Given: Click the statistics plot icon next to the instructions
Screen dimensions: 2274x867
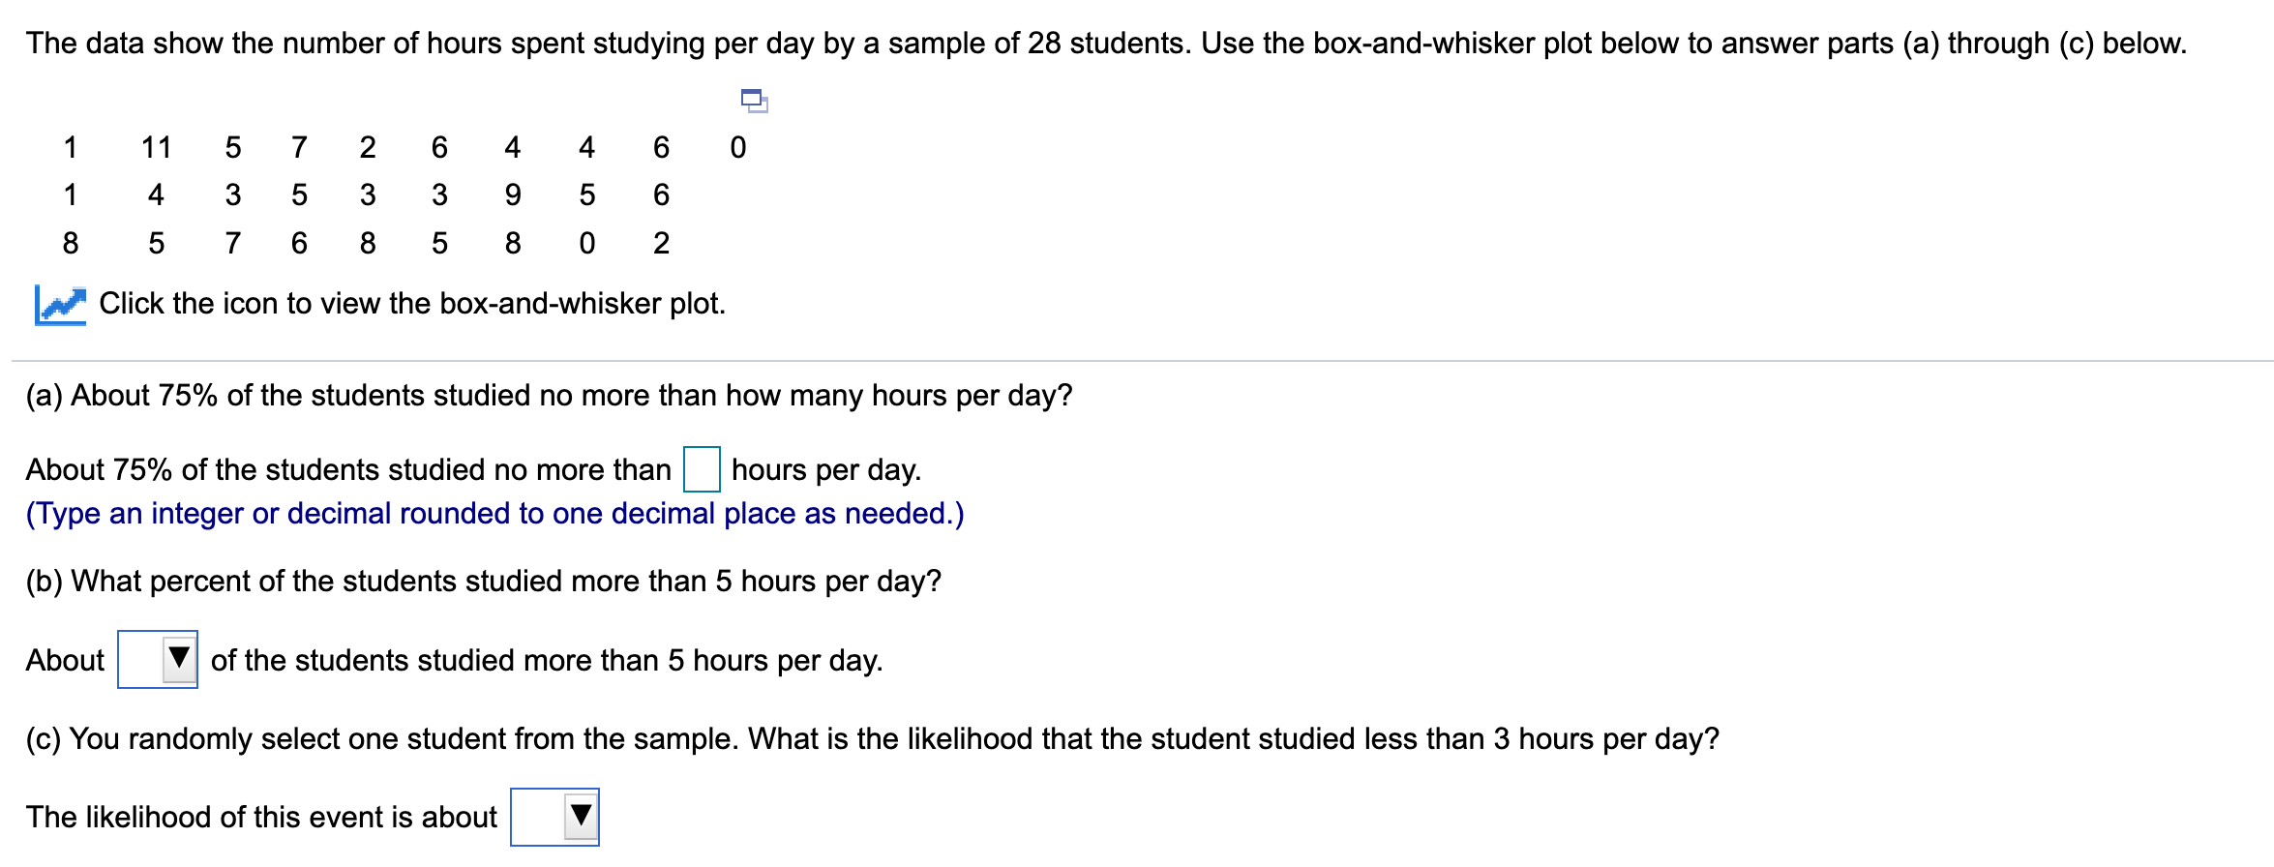Looking at the screenshot, I should click(x=60, y=303).
